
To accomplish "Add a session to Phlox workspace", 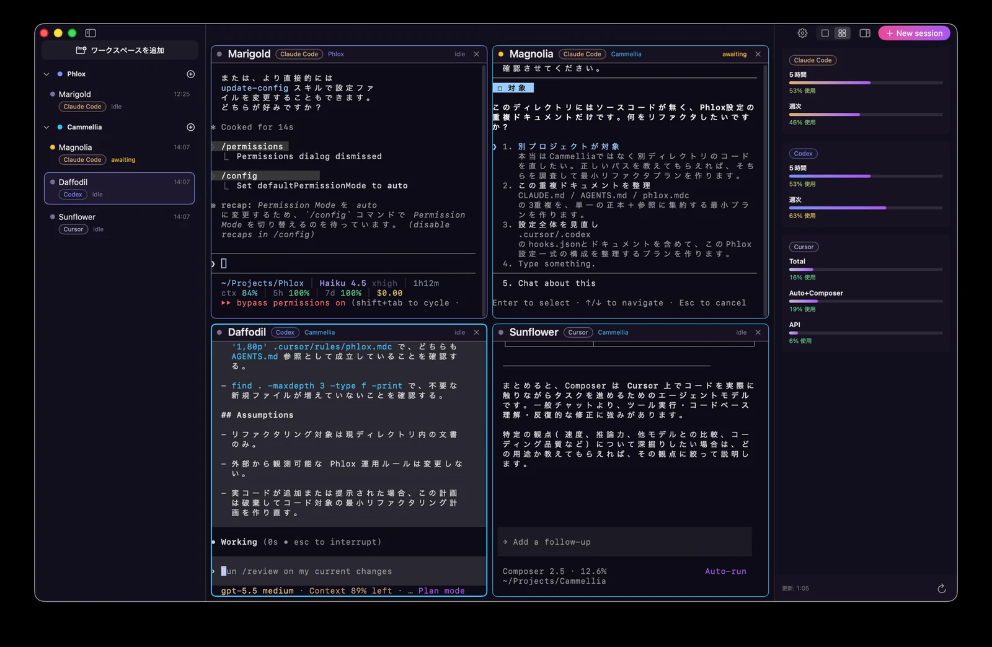I will (x=191, y=74).
